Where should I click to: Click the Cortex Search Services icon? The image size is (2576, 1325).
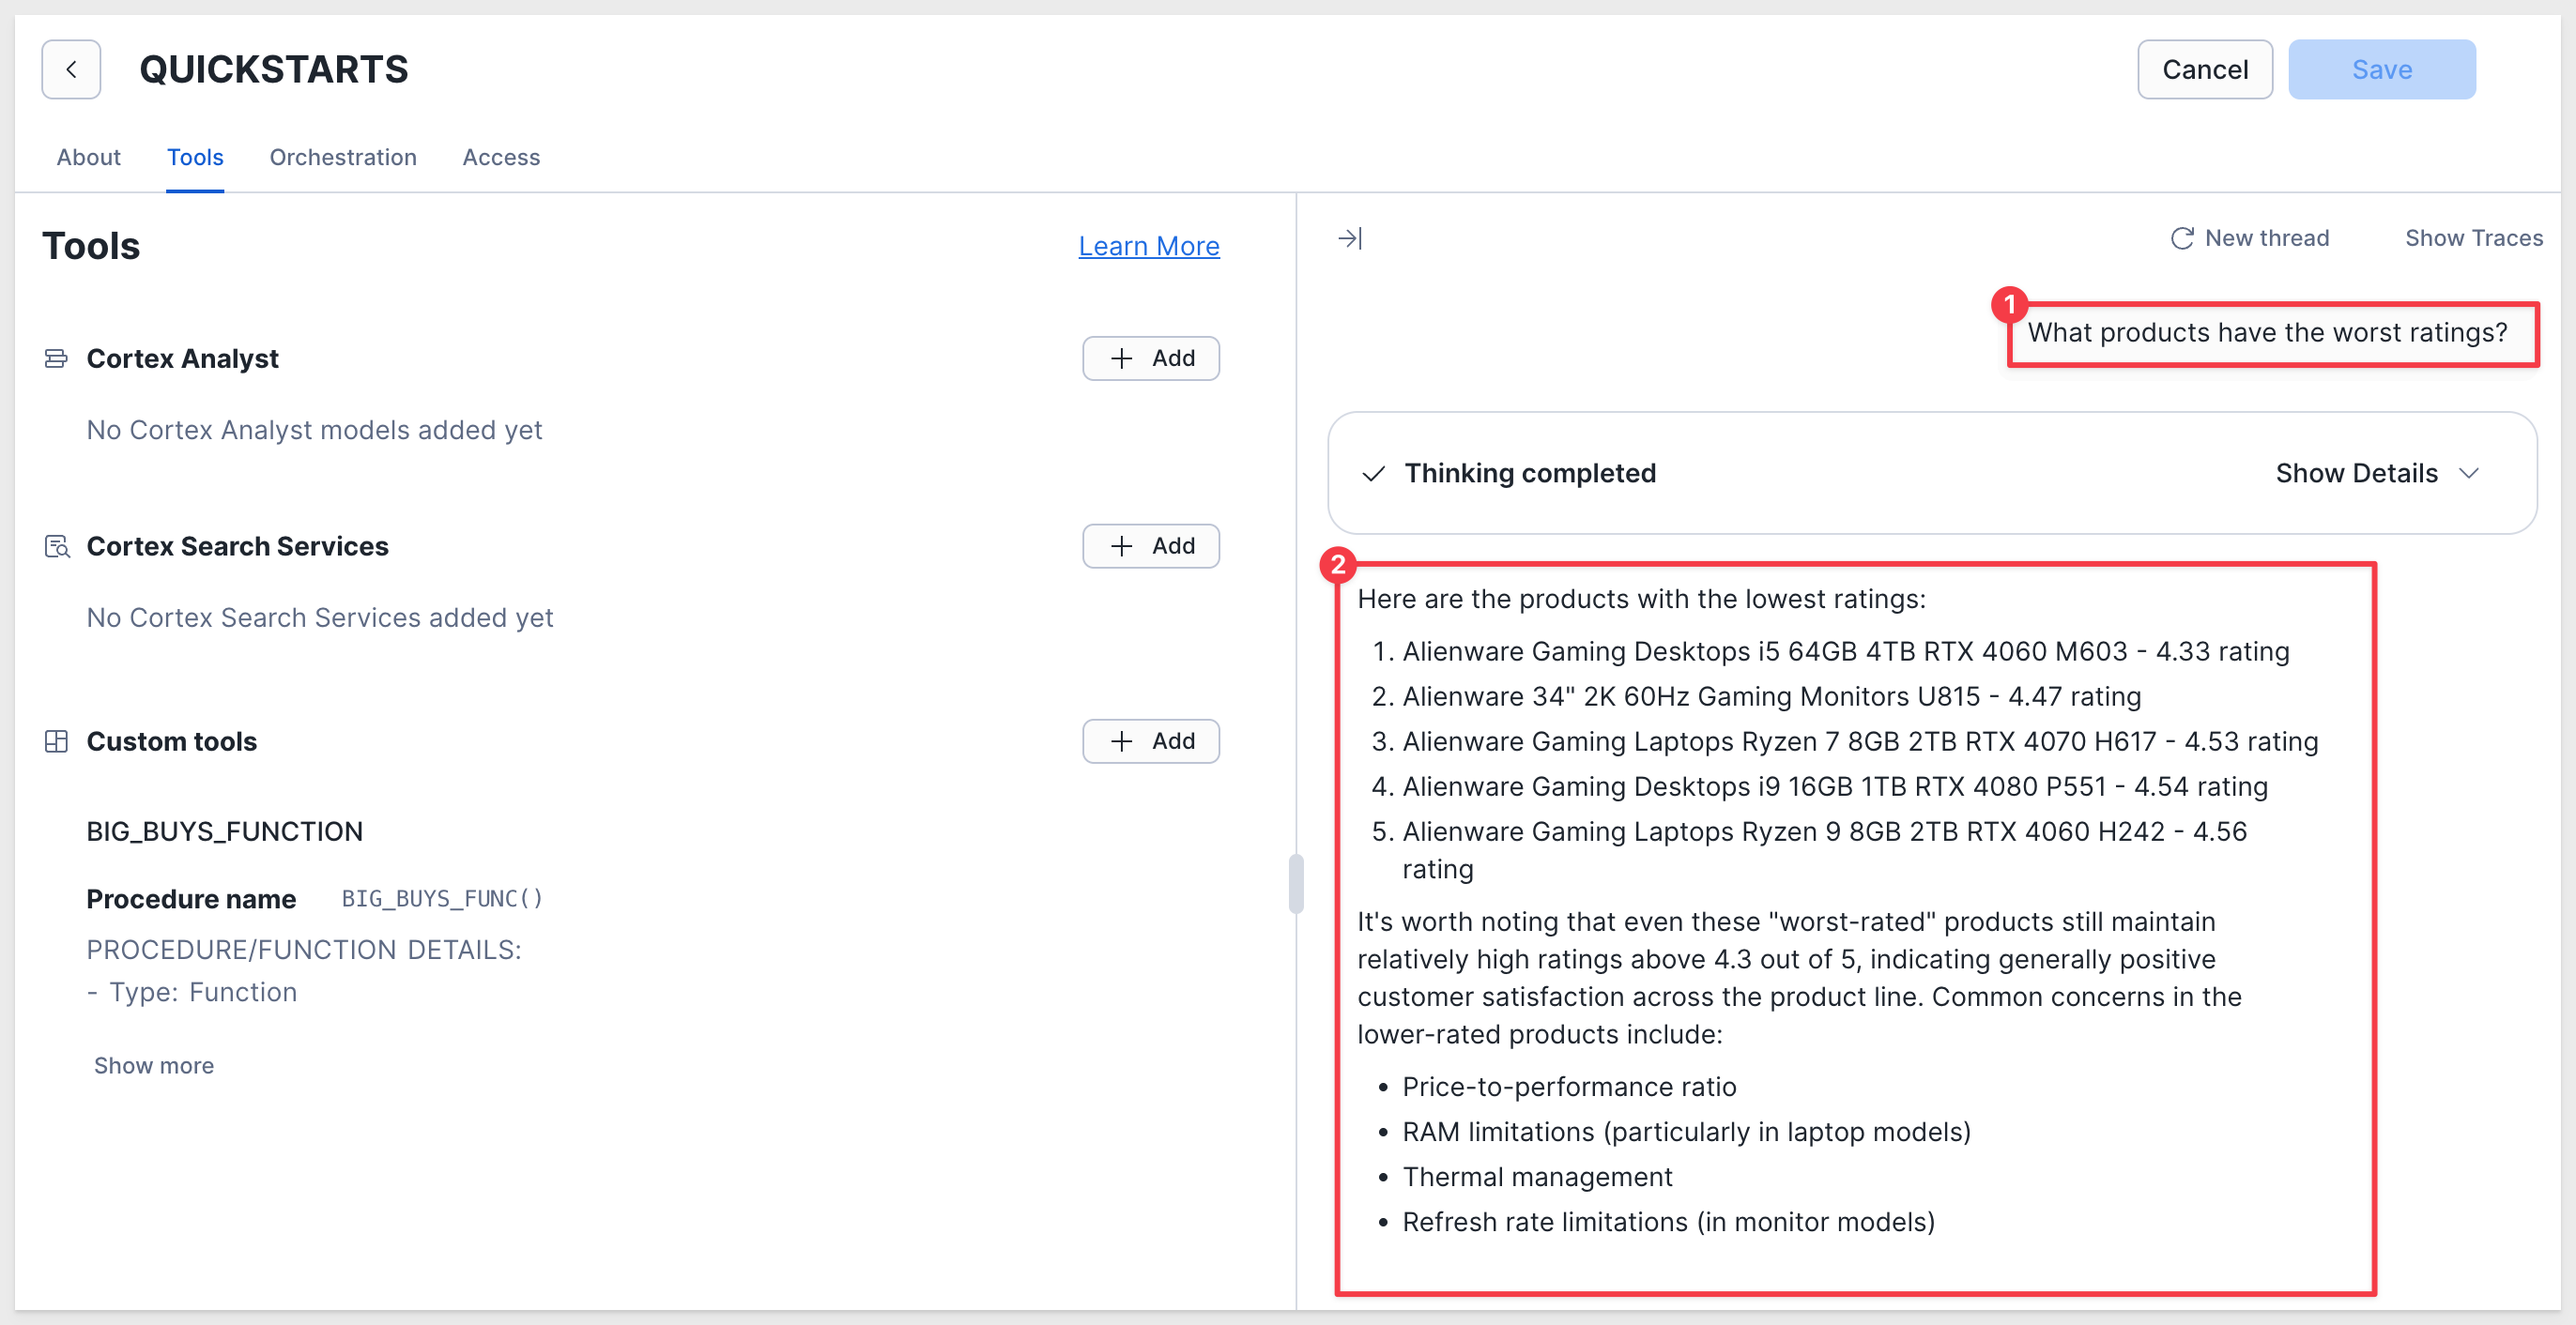[x=57, y=545]
